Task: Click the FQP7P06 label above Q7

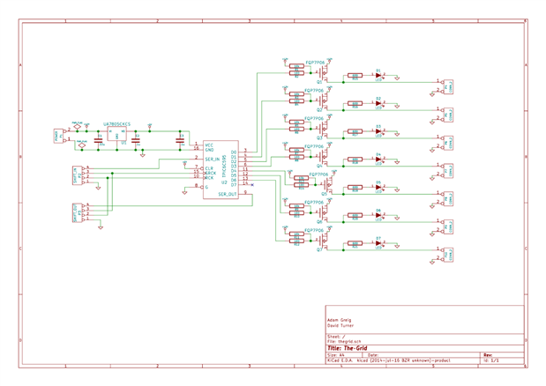Action: pos(314,230)
